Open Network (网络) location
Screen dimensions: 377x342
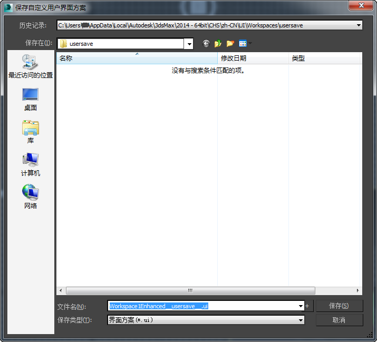click(31, 197)
